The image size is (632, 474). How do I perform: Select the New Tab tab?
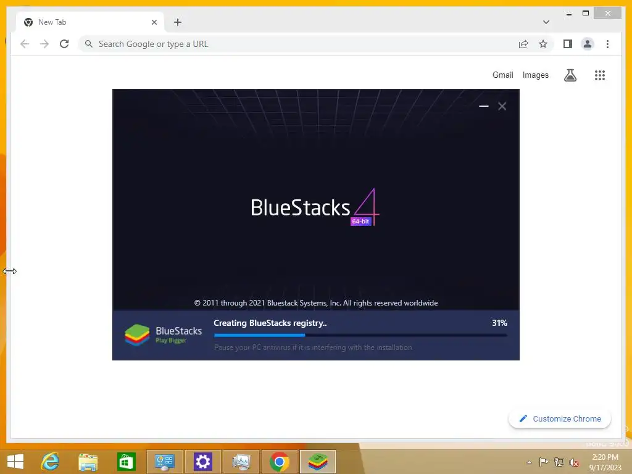click(x=89, y=22)
